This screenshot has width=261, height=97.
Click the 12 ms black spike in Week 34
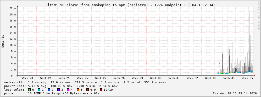[229, 55]
